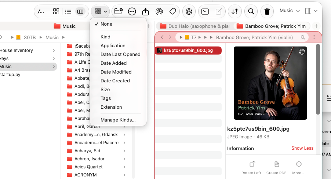Screen dimensions: 331x179
Task: Expand the House Inventory chevron
Action: [x=54, y=51]
